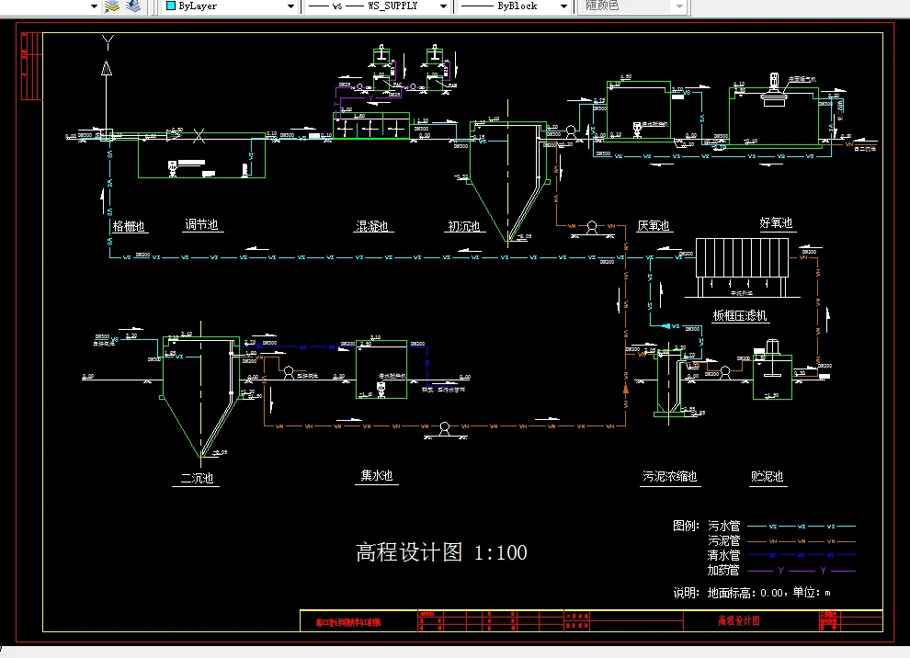
Task: Open the ByLayer color control dropdown
Action: [292, 6]
